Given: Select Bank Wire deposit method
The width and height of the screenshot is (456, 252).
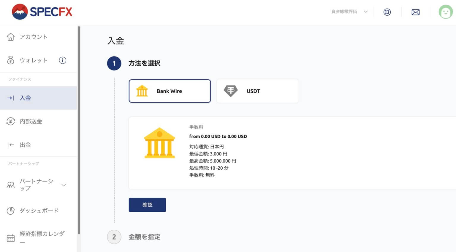Looking at the screenshot, I should coord(170,91).
